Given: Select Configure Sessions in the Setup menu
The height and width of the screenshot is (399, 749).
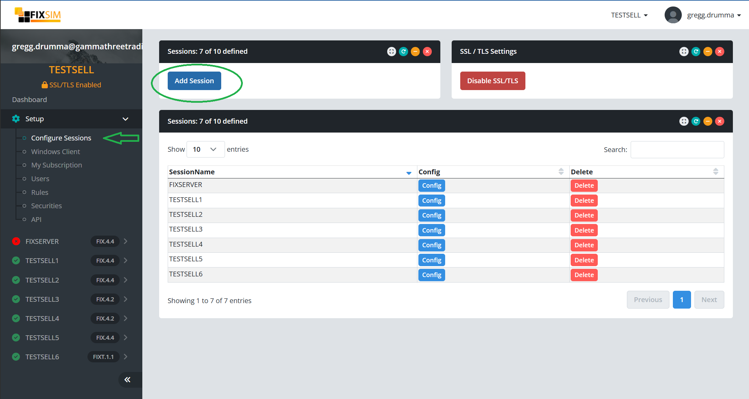Looking at the screenshot, I should tap(61, 138).
